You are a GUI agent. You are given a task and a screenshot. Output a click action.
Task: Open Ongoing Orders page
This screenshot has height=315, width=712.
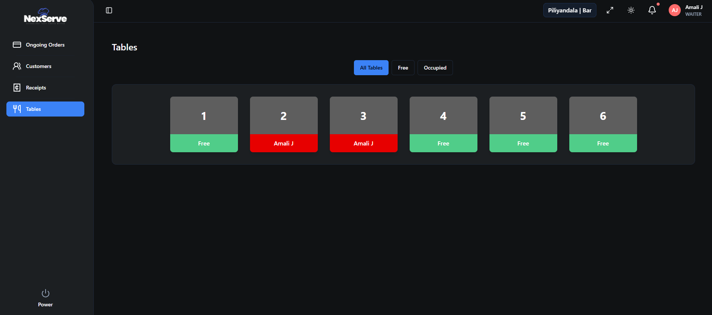45,45
